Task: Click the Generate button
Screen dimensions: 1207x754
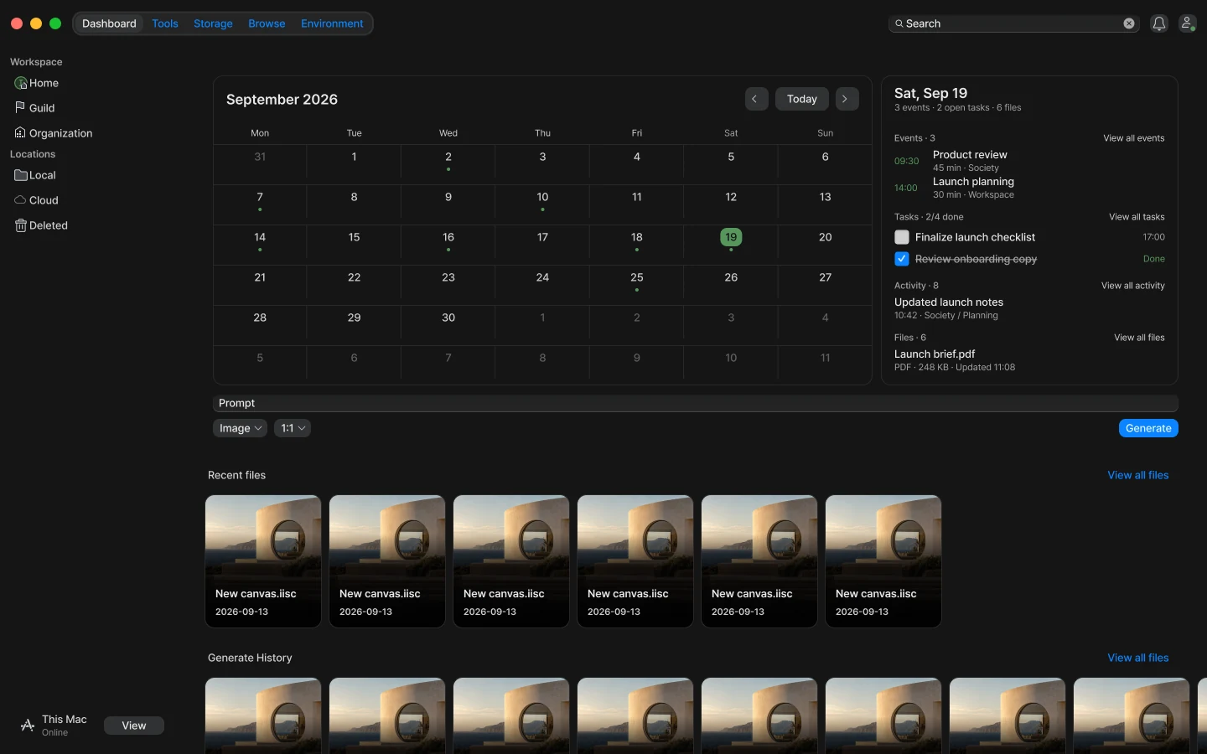Action: pos(1148,428)
